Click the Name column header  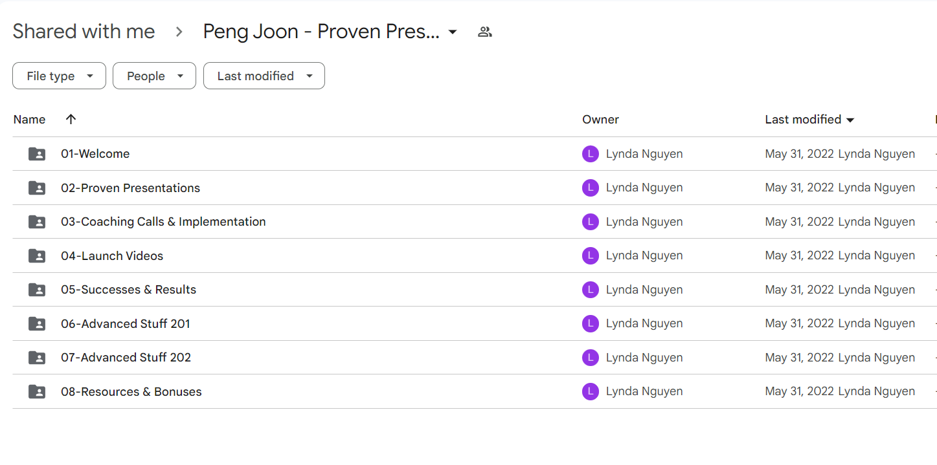29,120
